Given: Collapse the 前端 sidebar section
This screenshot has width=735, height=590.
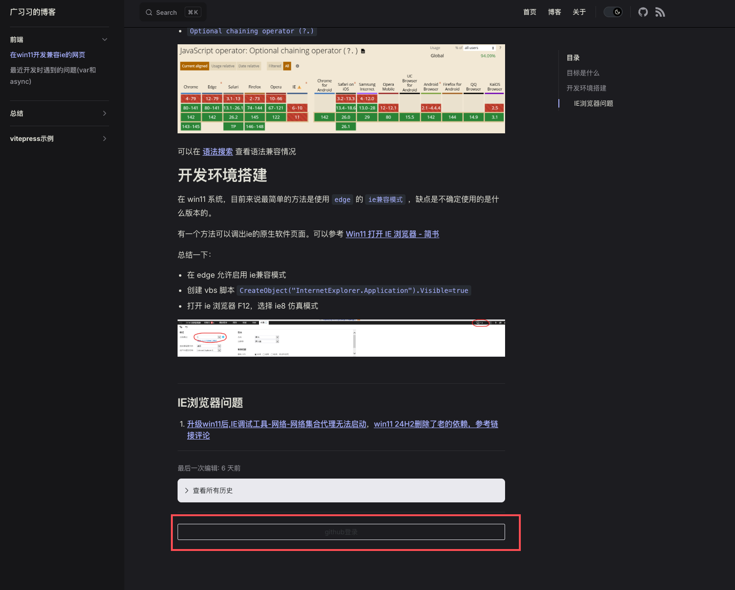Looking at the screenshot, I should point(105,40).
